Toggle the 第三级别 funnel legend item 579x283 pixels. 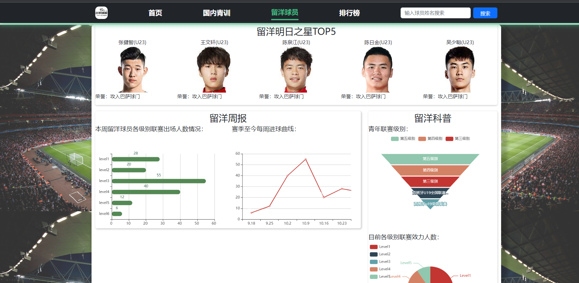click(458, 139)
